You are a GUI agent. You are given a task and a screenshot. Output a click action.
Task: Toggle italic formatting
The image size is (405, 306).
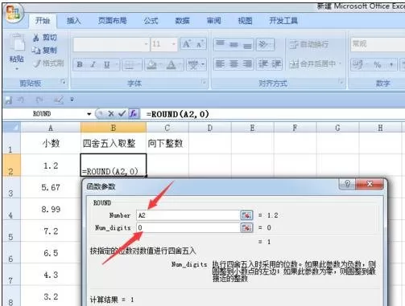coord(93,64)
